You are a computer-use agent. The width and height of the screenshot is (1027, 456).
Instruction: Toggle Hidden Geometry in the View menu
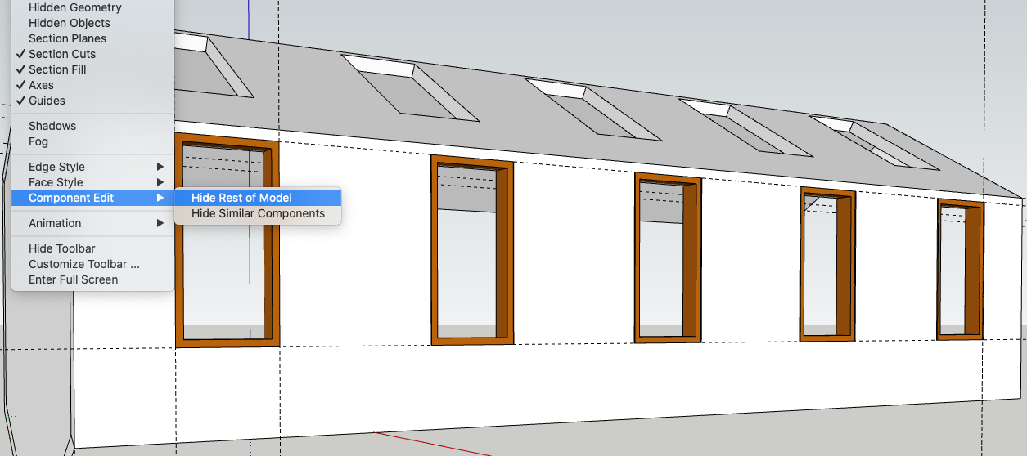tap(92, 7)
